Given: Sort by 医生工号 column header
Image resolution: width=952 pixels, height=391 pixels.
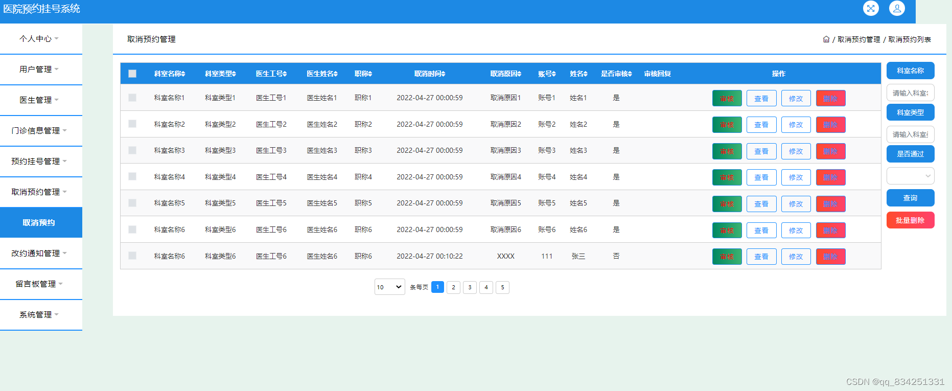Looking at the screenshot, I should (271, 74).
